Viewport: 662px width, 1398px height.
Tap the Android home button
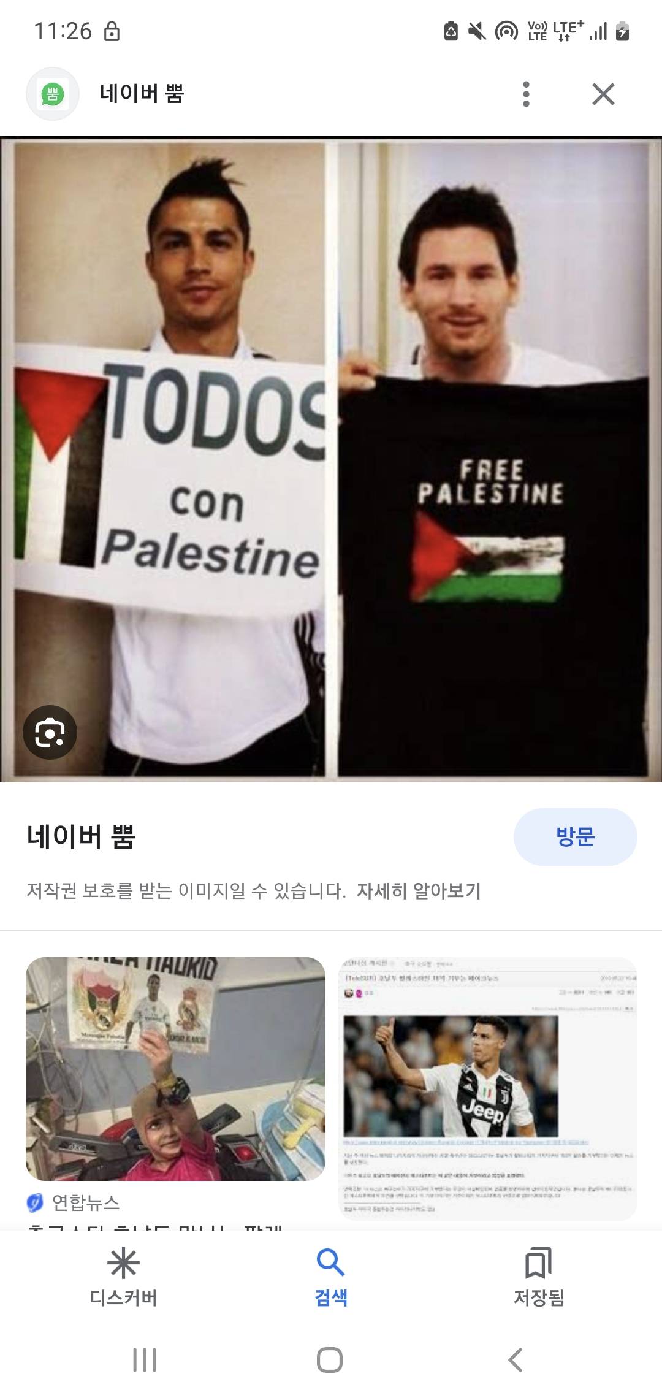(x=330, y=1360)
